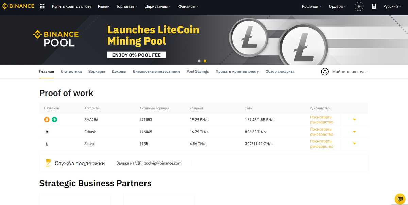Open the Pool Savings tab
Viewport: 408px width, 205px height.
pos(198,71)
